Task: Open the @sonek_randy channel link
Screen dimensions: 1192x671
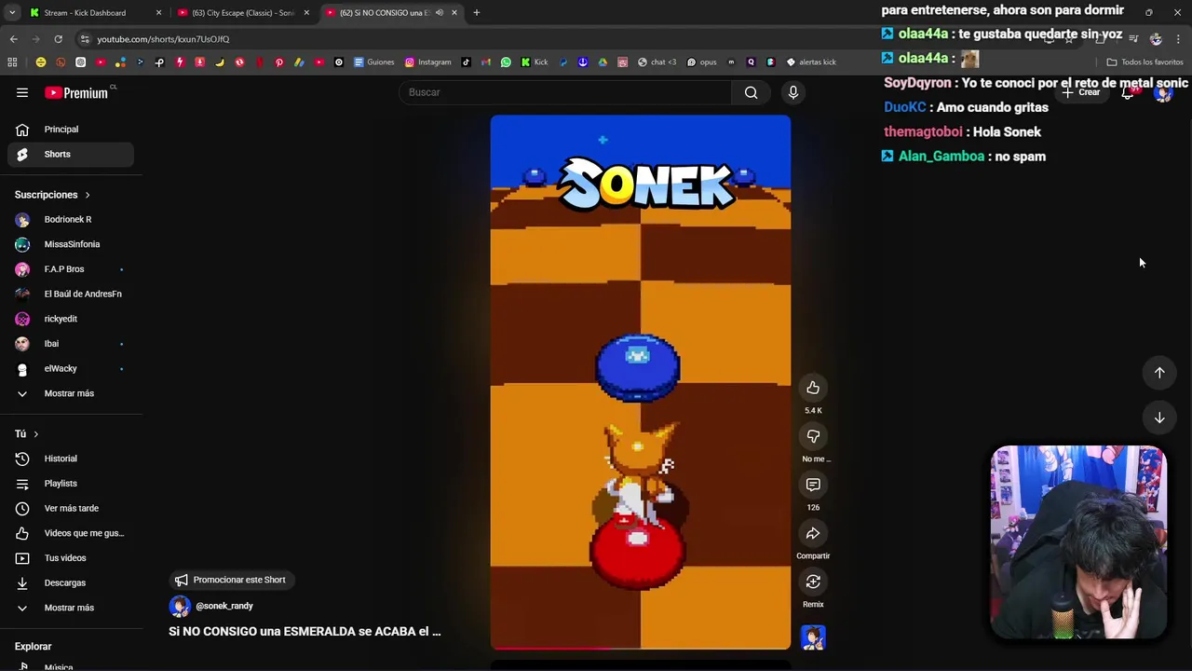Action: point(224,606)
